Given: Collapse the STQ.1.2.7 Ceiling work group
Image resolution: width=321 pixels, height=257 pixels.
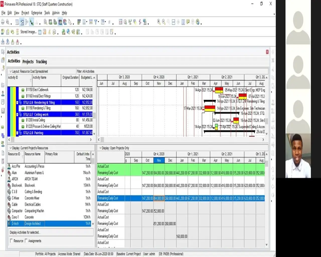Looking at the screenshot, I should [x=17, y=115].
